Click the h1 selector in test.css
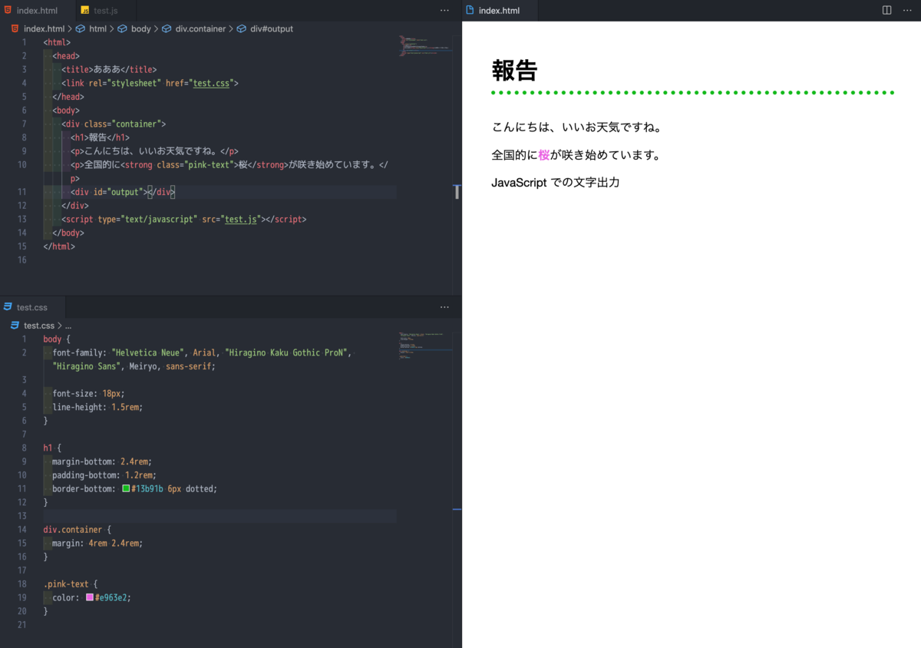 (x=48, y=448)
